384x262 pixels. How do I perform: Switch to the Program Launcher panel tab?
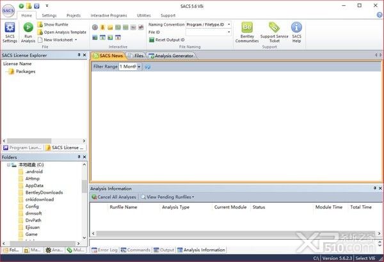tap(22, 148)
